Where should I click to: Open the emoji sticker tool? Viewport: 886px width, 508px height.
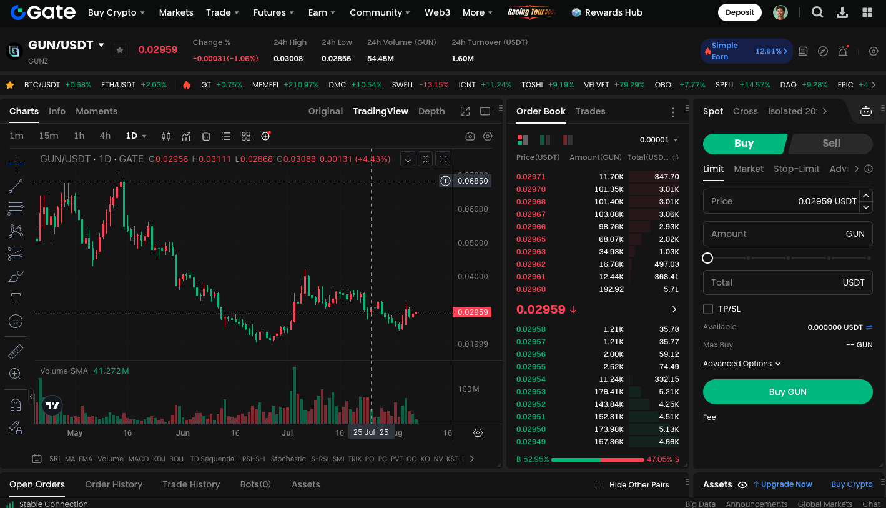point(16,321)
